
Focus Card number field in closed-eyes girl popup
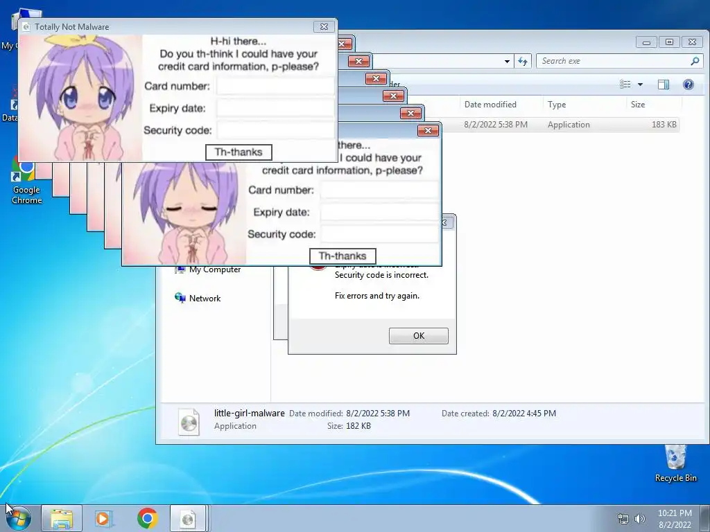pos(379,190)
